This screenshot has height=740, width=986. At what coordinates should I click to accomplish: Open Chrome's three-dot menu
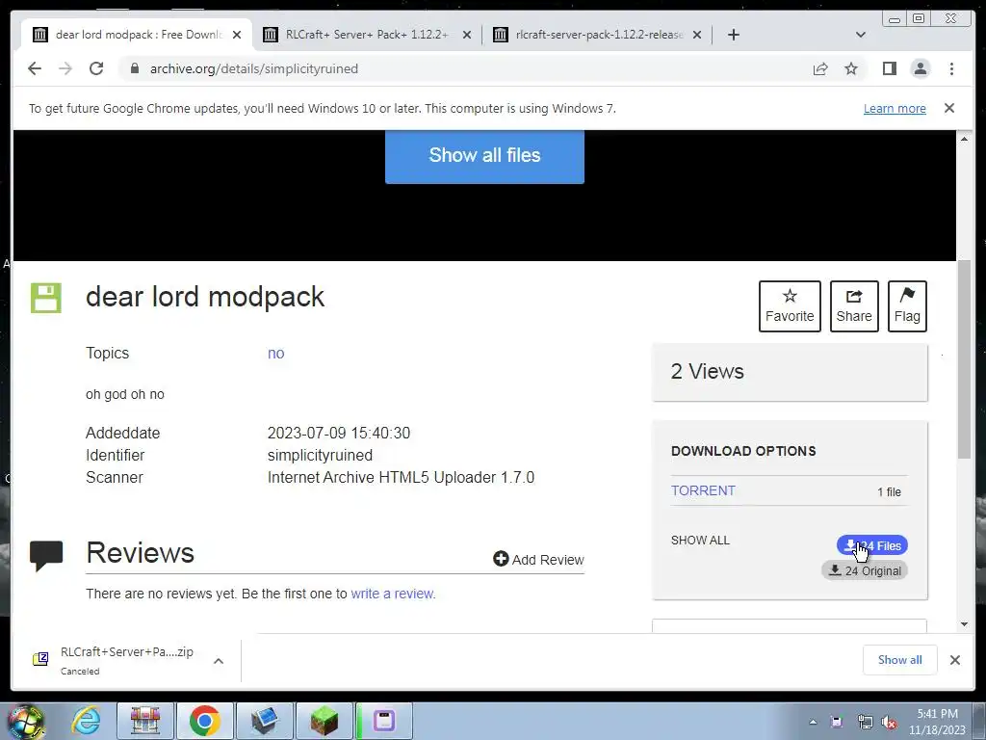tap(951, 68)
